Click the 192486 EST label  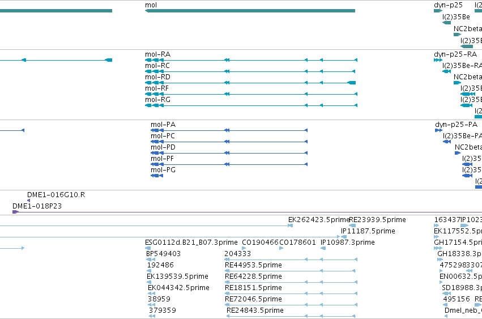click(160, 265)
